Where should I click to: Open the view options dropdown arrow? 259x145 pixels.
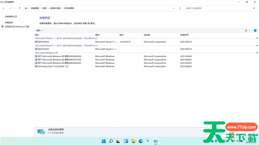(x=250, y=30)
